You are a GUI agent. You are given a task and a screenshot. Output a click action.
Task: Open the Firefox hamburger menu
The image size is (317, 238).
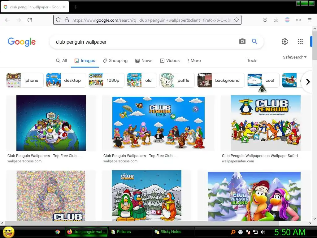310,20
